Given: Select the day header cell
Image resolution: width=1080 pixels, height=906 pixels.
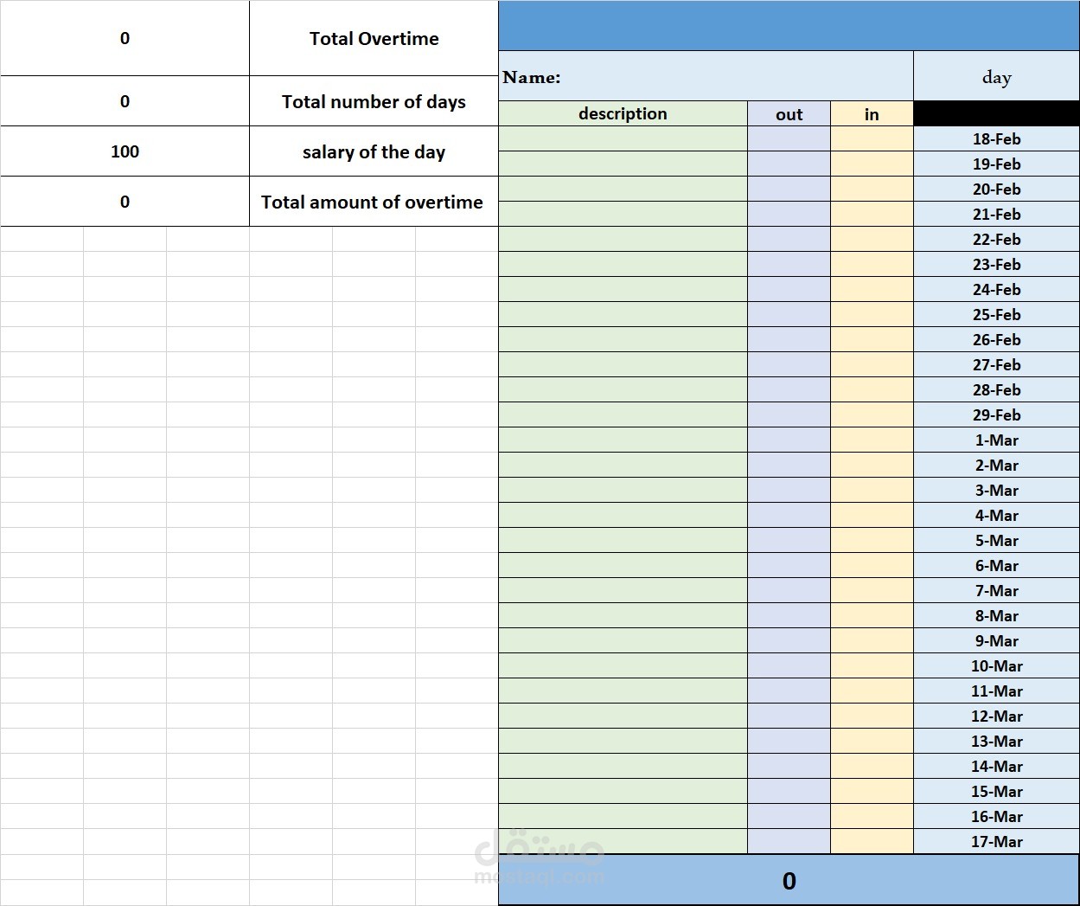Looking at the screenshot, I should tap(996, 76).
